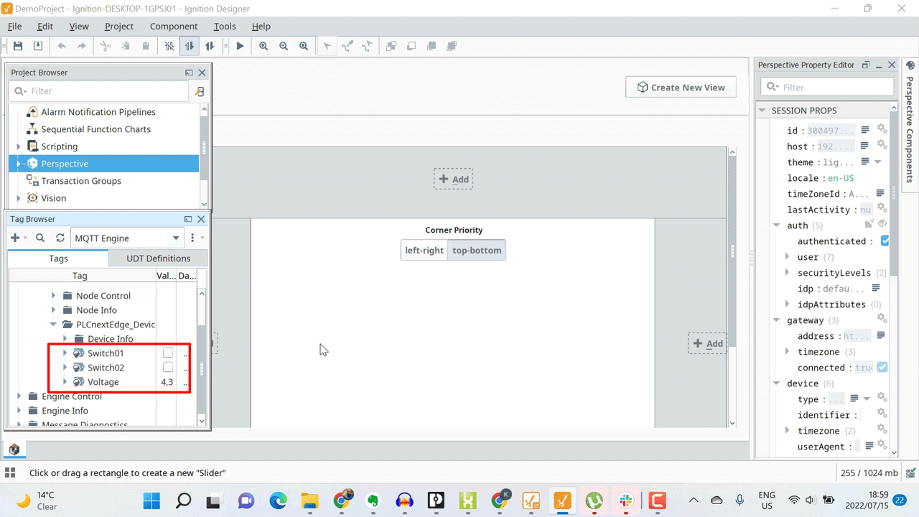
Task: Click the Redo arrow in the toolbar
Action: pyautogui.click(x=82, y=46)
